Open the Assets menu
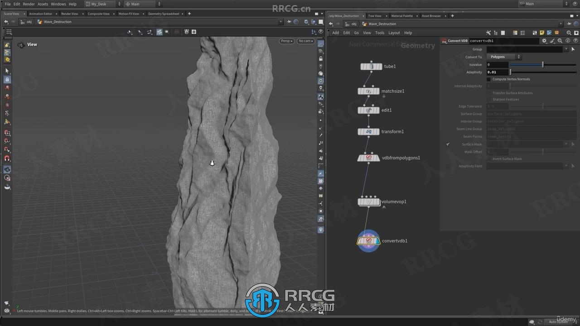Image resolution: width=580 pixels, height=326 pixels. [43, 4]
